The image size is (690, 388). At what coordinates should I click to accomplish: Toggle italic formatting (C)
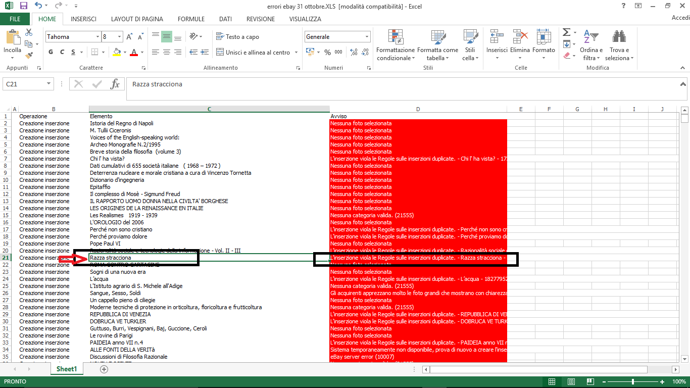(62, 52)
